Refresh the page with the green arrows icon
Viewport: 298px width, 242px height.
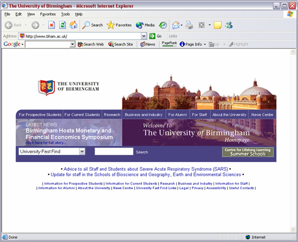click(62, 25)
